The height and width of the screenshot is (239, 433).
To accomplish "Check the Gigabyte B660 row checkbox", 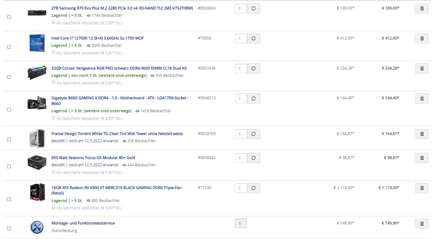I will pyautogui.click(x=9, y=110).
